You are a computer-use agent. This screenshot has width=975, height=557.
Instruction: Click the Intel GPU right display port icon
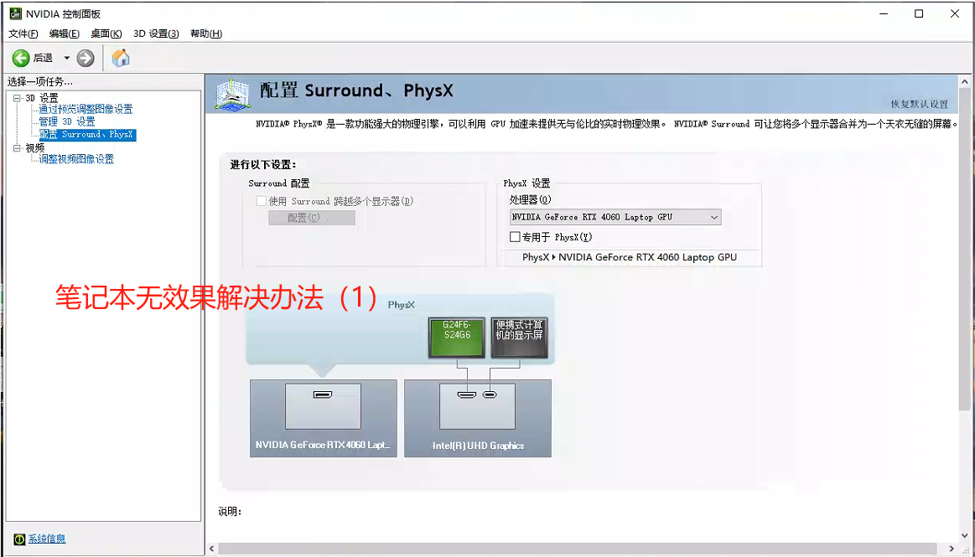(x=490, y=395)
